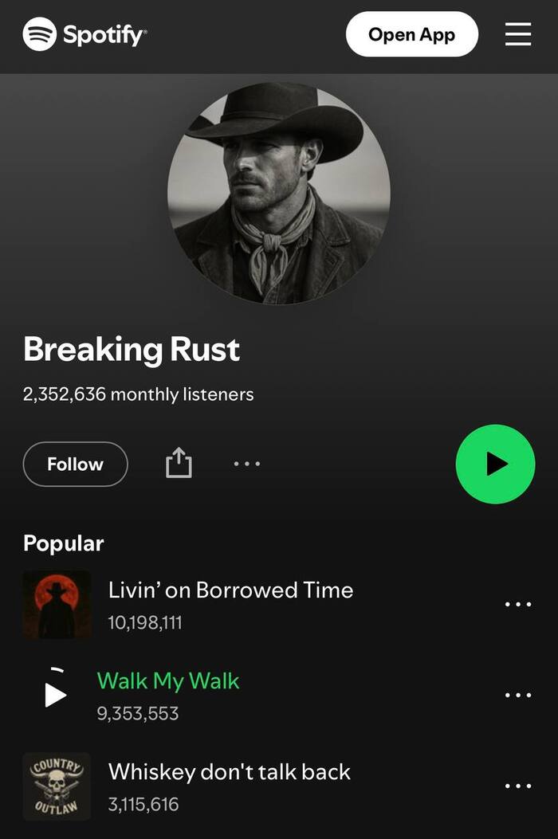558x839 pixels.
Task: Click the Open App button
Action: pyautogui.click(x=412, y=34)
